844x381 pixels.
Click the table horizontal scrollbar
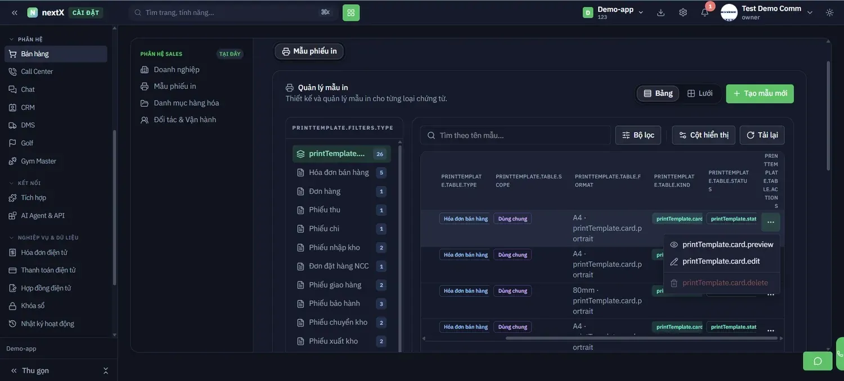(641, 338)
